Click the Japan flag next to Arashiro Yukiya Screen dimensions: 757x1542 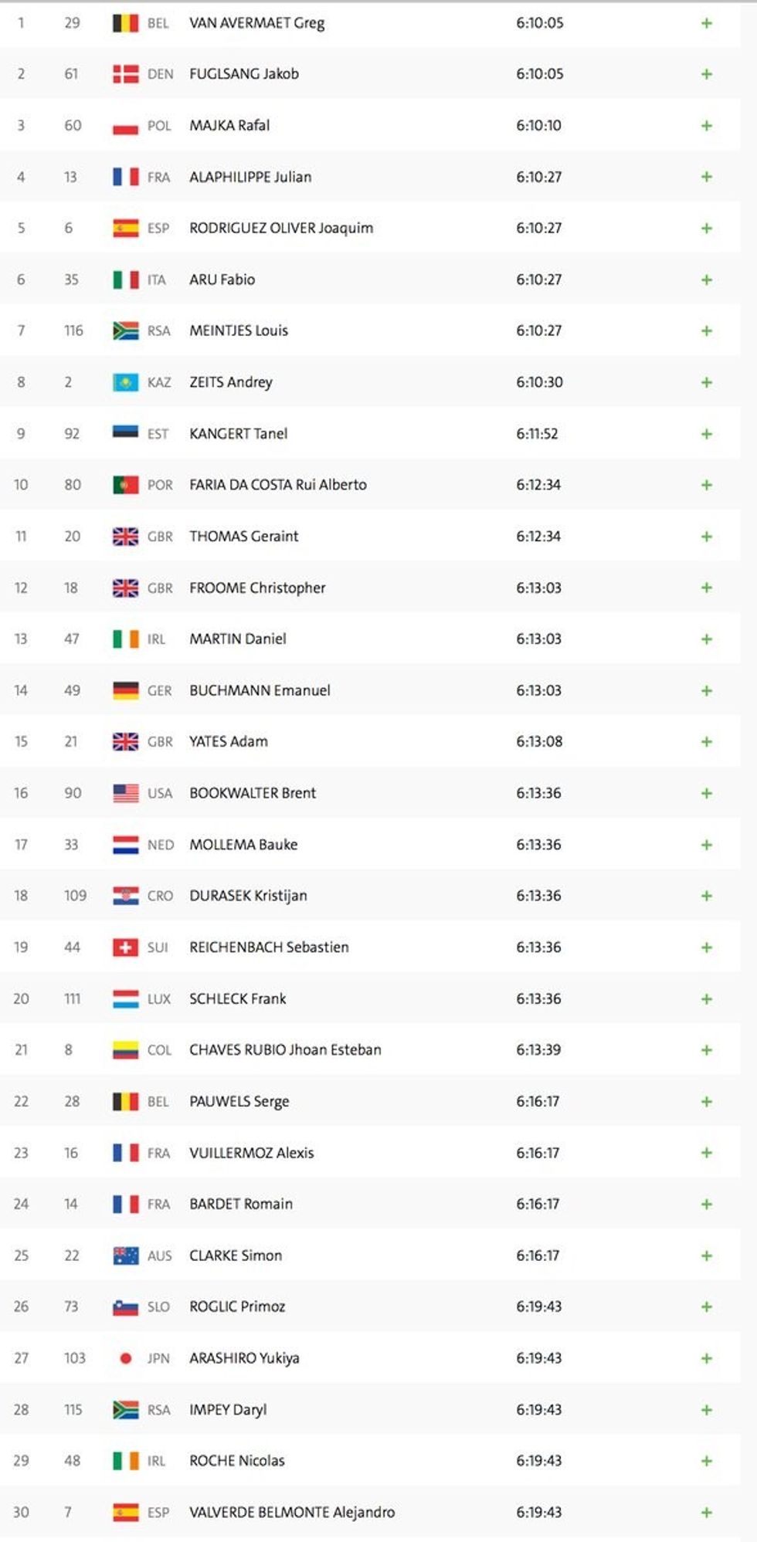click(x=125, y=1358)
